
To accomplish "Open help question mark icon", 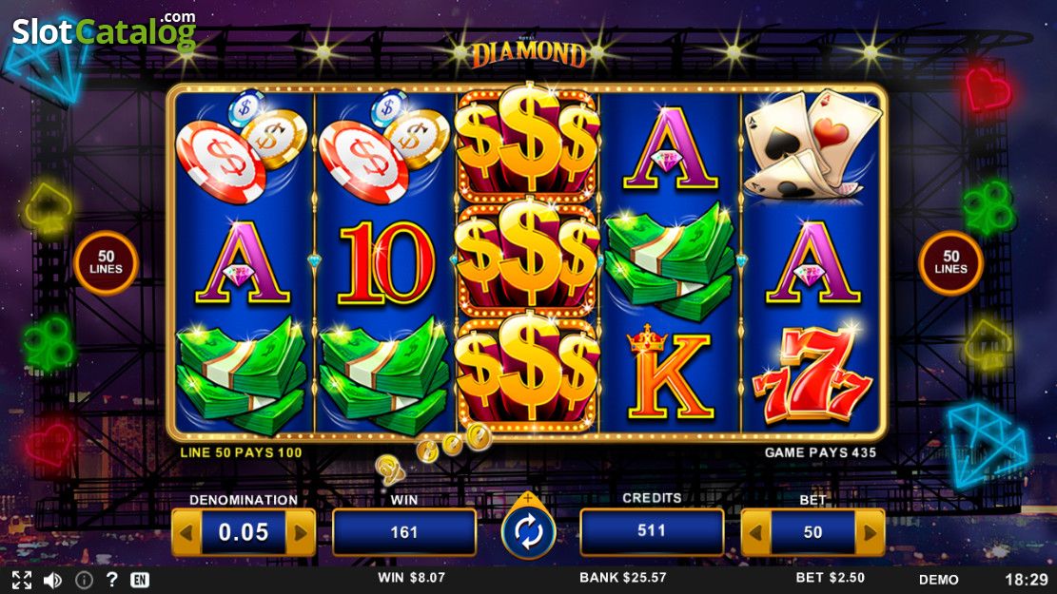I will tap(112, 579).
